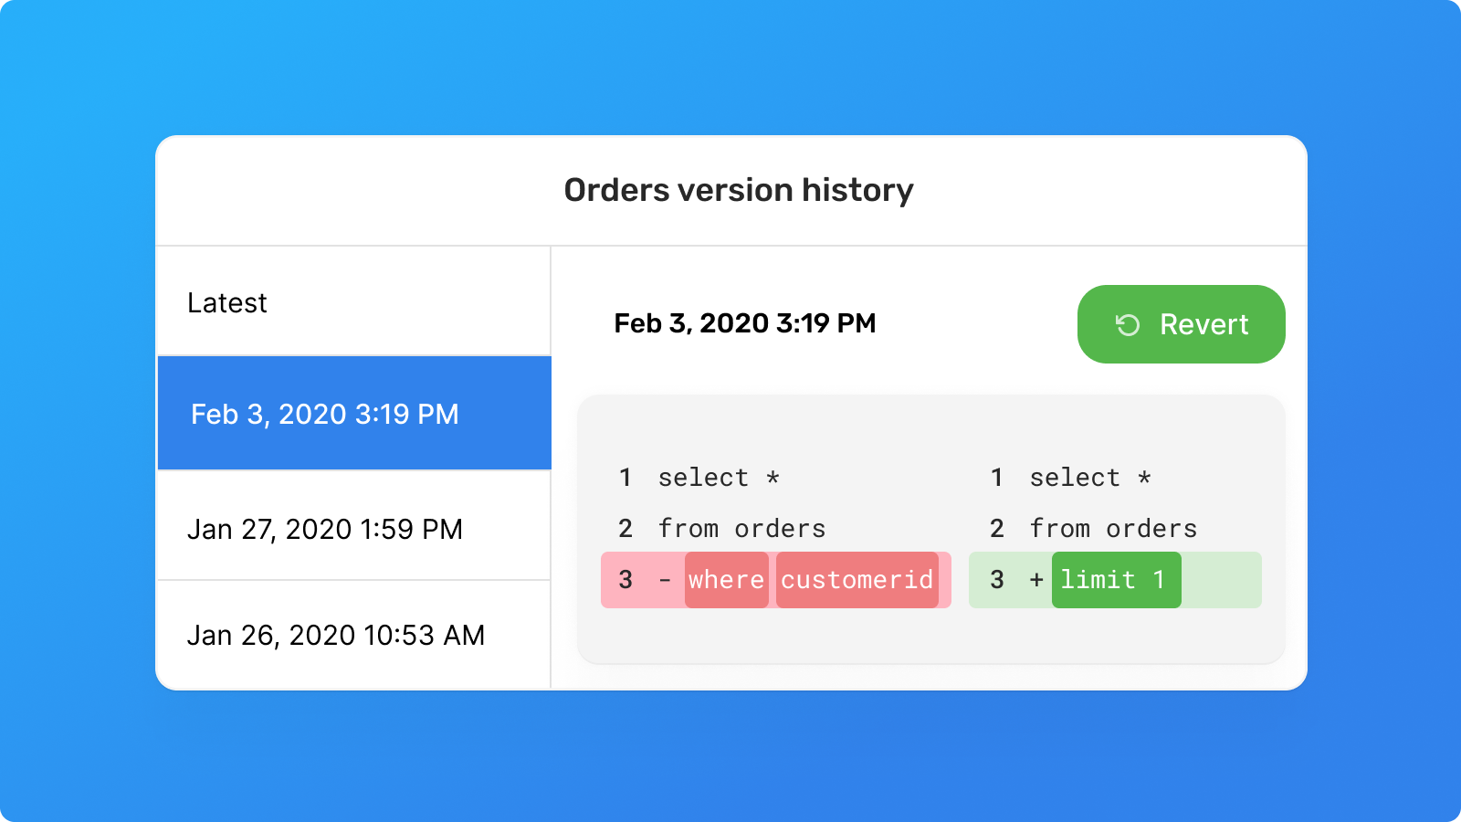Open the Jan 27, 2020 1:59 PM version

[x=353, y=527]
